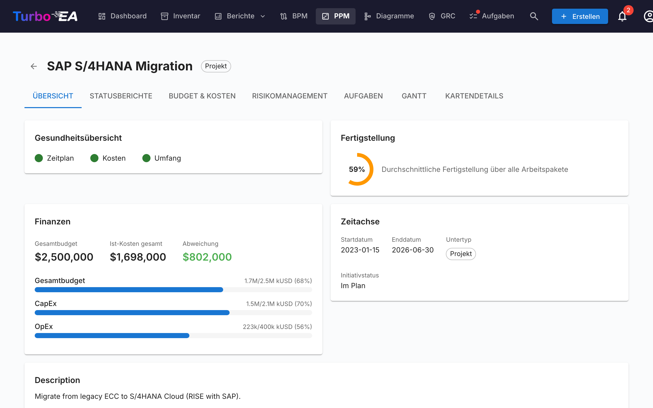Click the $1,698,000 Ist-Kosten value
653x408 pixels.
138,257
